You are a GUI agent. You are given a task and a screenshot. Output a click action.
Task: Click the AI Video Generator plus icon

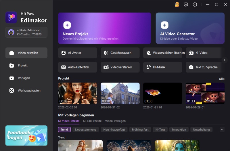pyautogui.click(x=164, y=25)
